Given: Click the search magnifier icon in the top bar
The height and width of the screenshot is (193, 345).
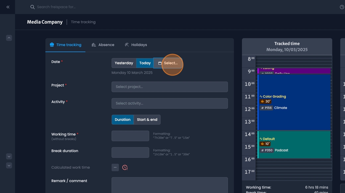Looking at the screenshot, I should [x=32, y=7].
